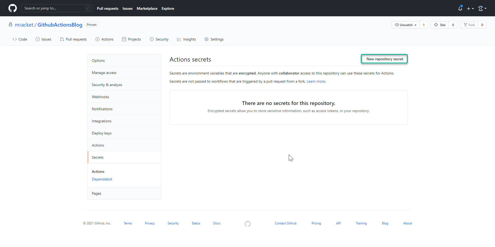The height and width of the screenshot is (247, 495).
Task: Open the forks count 0
Action: click(482, 25)
